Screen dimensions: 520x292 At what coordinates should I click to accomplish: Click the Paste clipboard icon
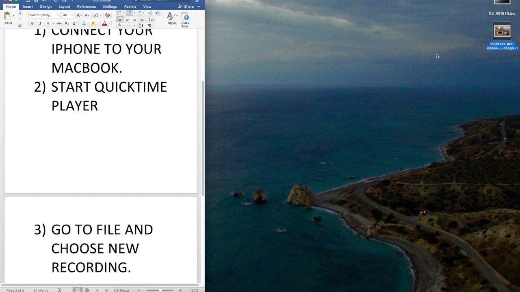click(7, 16)
